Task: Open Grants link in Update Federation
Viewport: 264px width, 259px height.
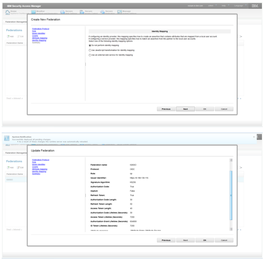Action: click(35, 167)
